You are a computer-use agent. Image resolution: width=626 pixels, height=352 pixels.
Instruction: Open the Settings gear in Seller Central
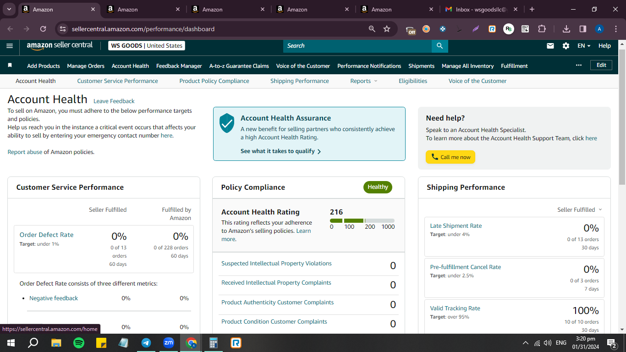tap(566, 46)
